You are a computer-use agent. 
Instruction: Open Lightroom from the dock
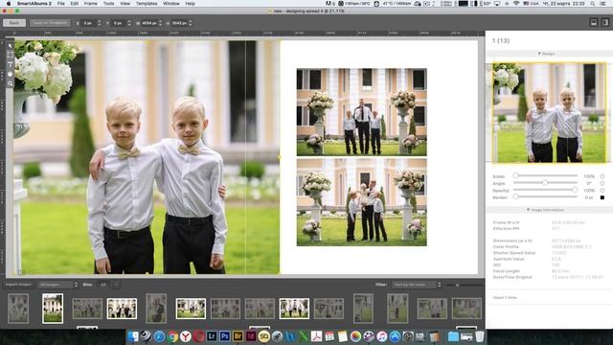(x=212, y=336)
